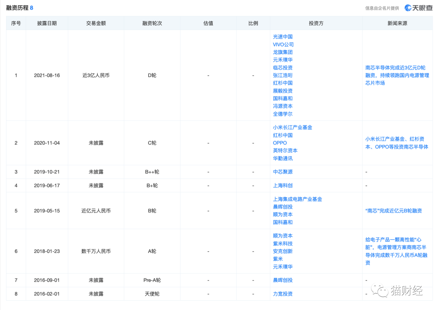Open investor link 展毅投资
This screenshot has width=437, height=310.
[x=282, y=91]
